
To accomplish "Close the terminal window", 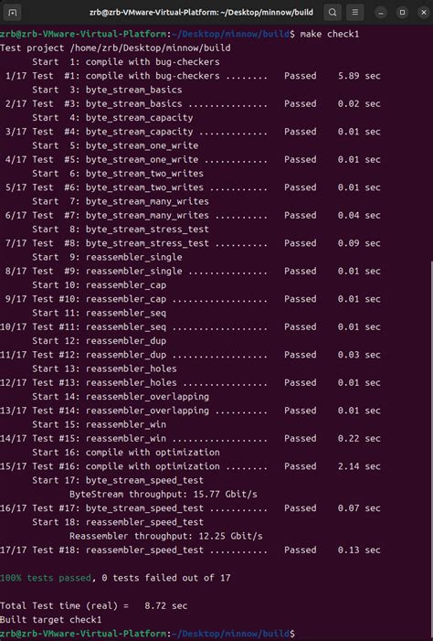I will click(424, 13).
